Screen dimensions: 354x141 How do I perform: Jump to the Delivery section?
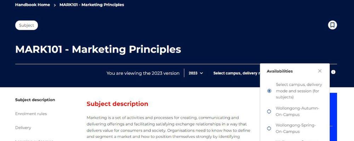(x=23, y=128)
